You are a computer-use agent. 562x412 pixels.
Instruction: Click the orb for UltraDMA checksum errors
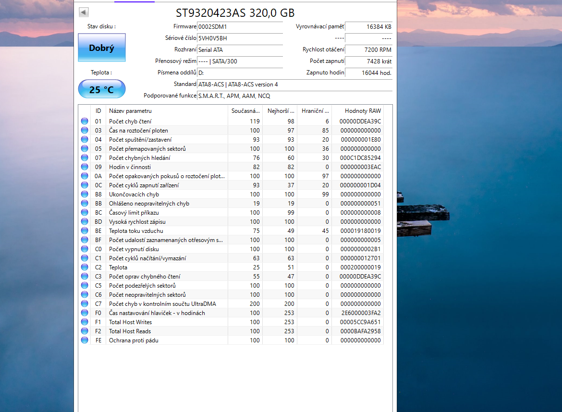pos(85,303)
